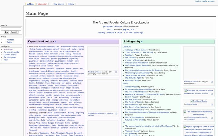Open Deaths in 2026
Viewport: 218px width, 136px height.
click(x=114, y=33)
